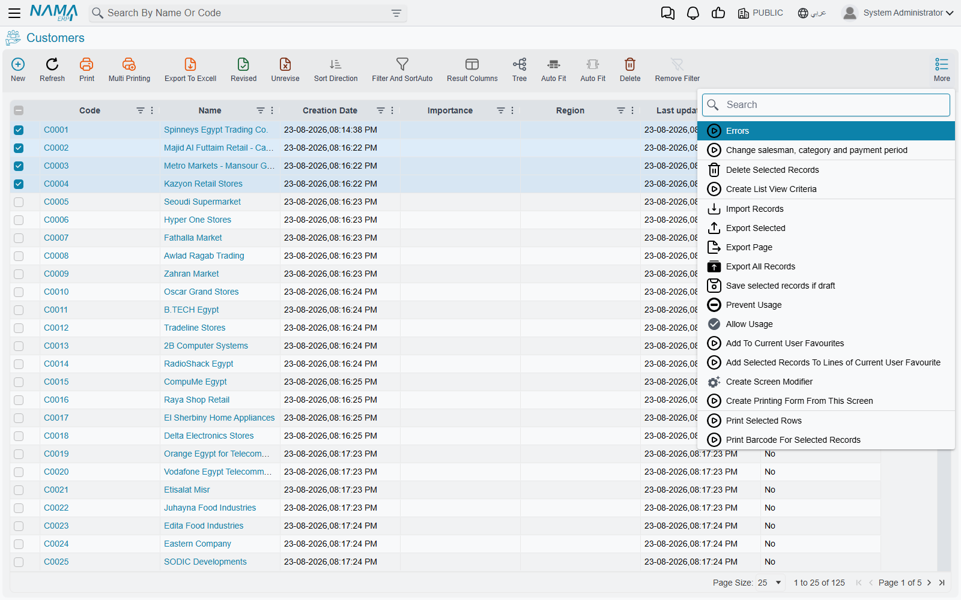Go to next page of results

[929, 583]
